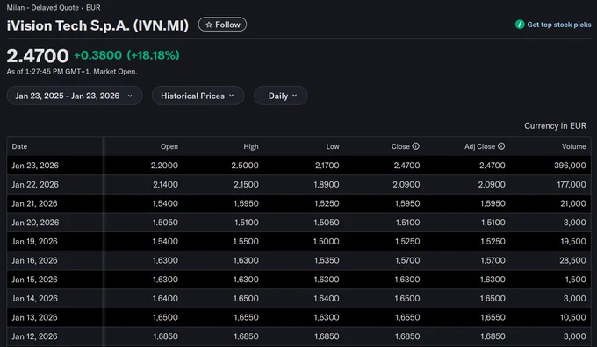Click volume 28,500 for Jan 16, 2026
This screenshot has width=597, height=347.
572,260
